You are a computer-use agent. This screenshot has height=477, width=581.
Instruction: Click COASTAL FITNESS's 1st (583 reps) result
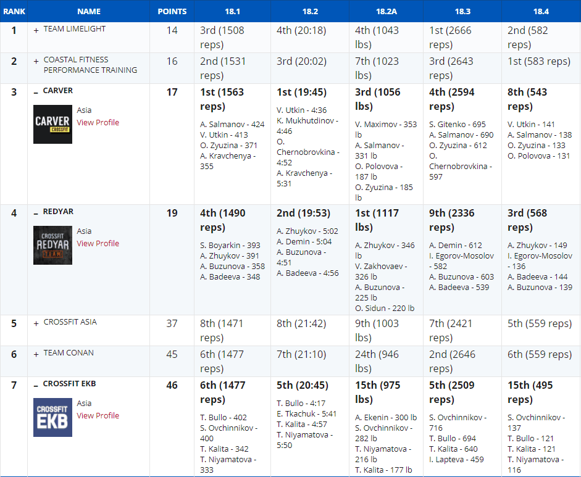coord(539,61)
